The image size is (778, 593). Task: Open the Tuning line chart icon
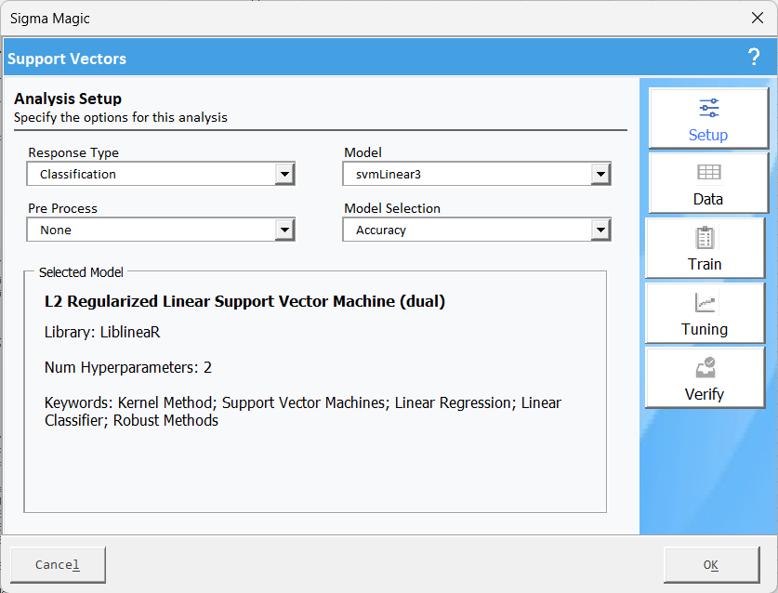pos(705,303)
